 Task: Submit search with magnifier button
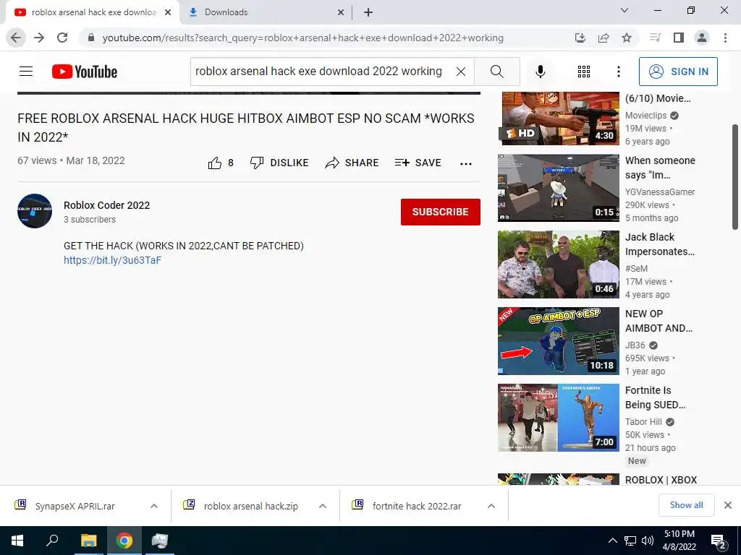[496, 72]
